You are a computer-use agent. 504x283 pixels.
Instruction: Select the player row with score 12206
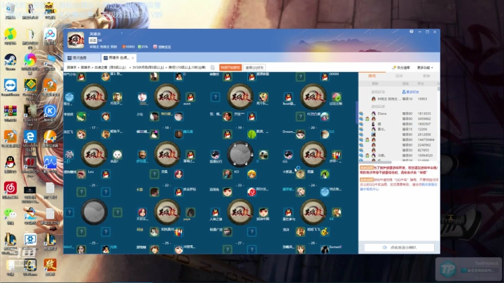[x=398, y=130]
